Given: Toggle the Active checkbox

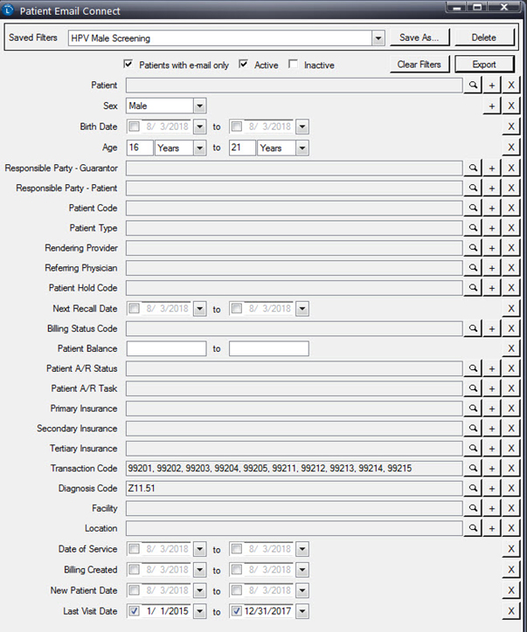Looking at the screenshot, I should tap(243, 64).
